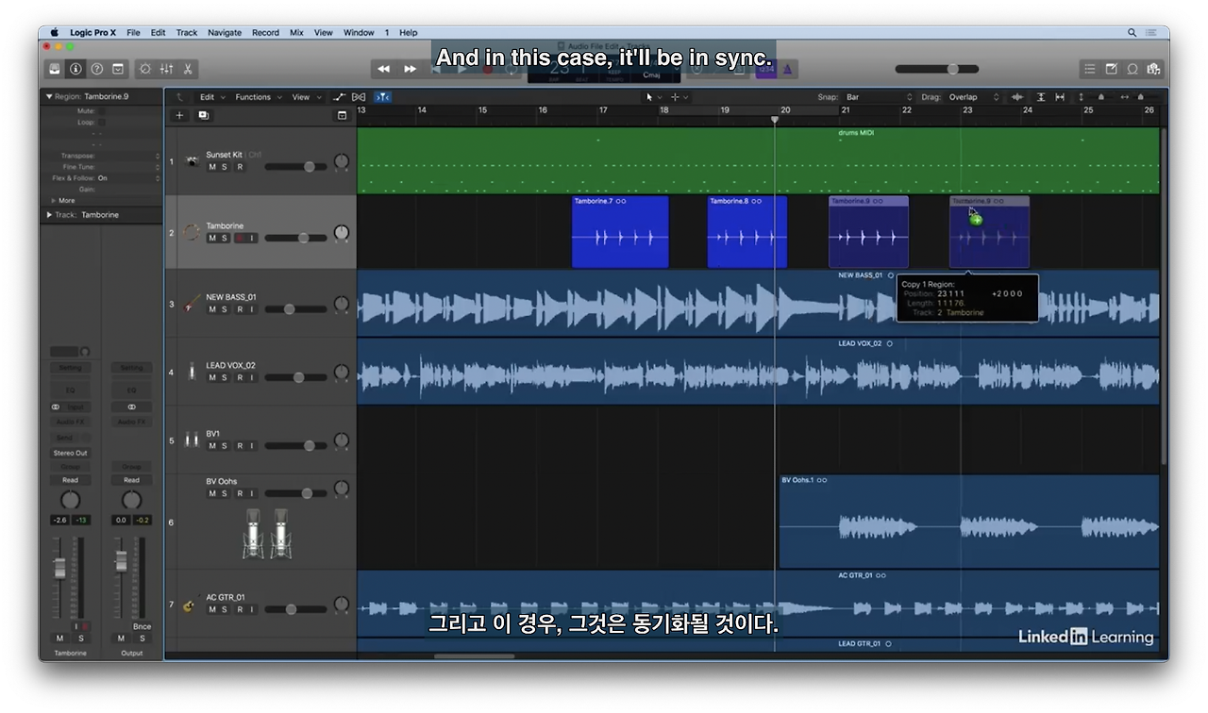
Task: Solo the BV1 track
Action: tap(225, 446)
